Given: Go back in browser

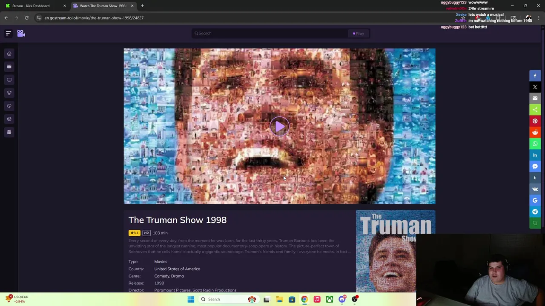Looking at the screenshot, I should 6,18.
